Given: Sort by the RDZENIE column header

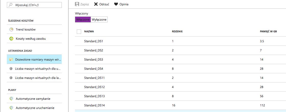Looking at the screenshot, I should click(x=177, y=32).
